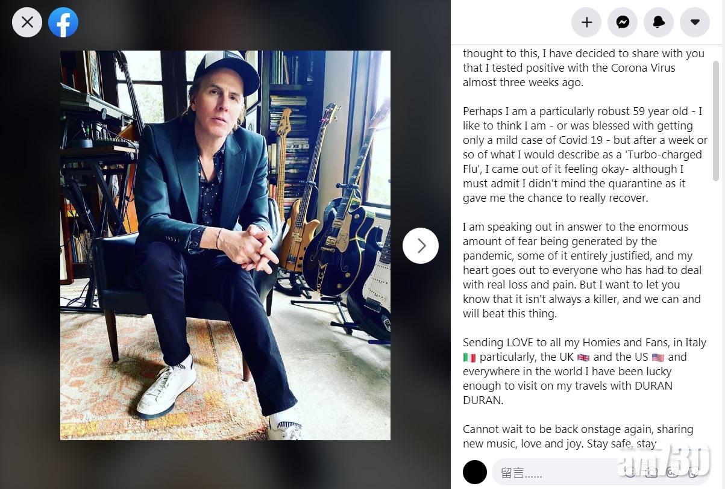
Task: Close the photo viewer
Action: (27, 22)
